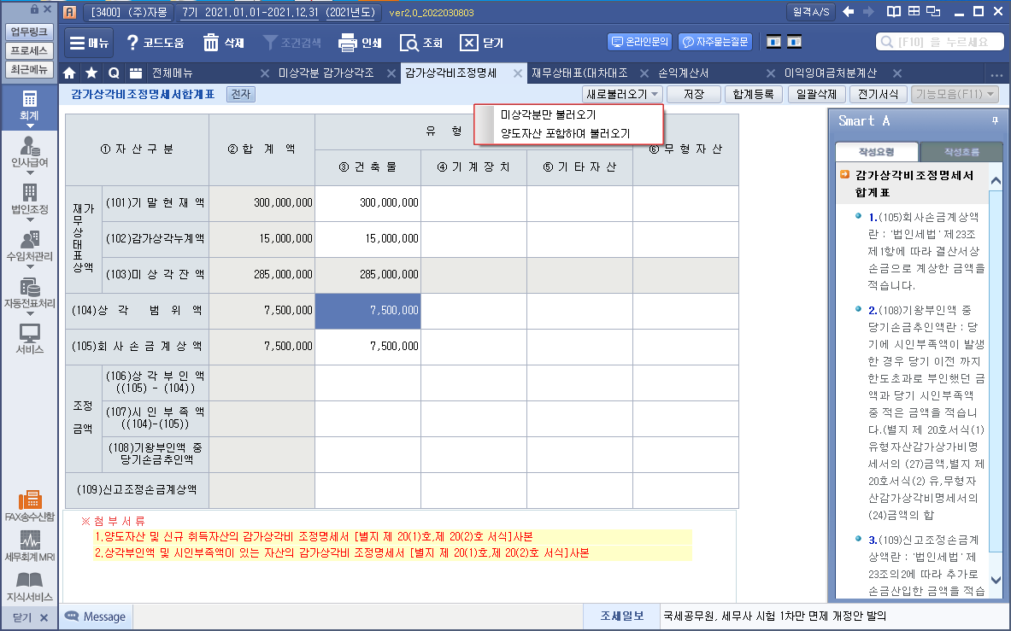
Task: Click the 자주묻는질문 button
Action: pos(715,42)
